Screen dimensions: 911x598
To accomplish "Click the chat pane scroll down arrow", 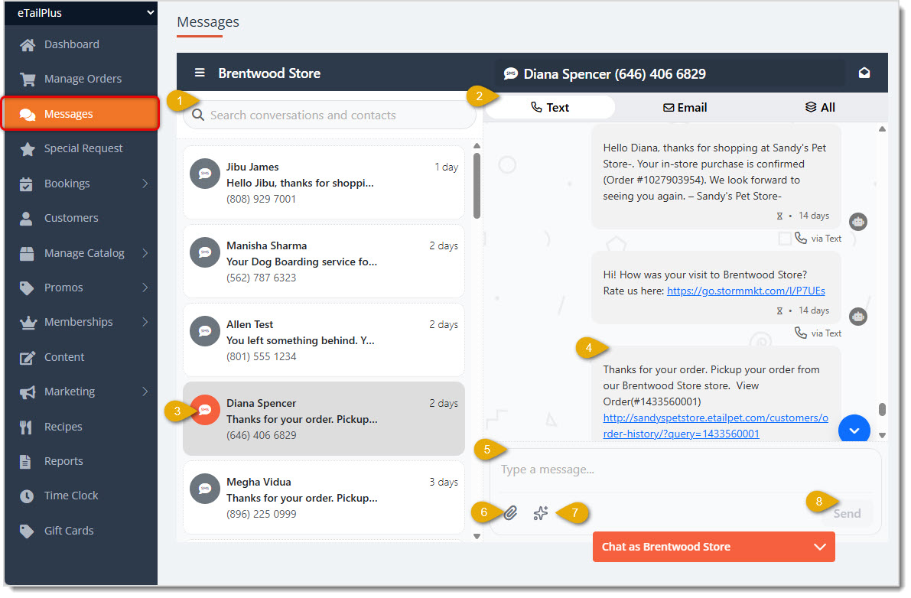I will pyautogui.click(x=882, y=435).
